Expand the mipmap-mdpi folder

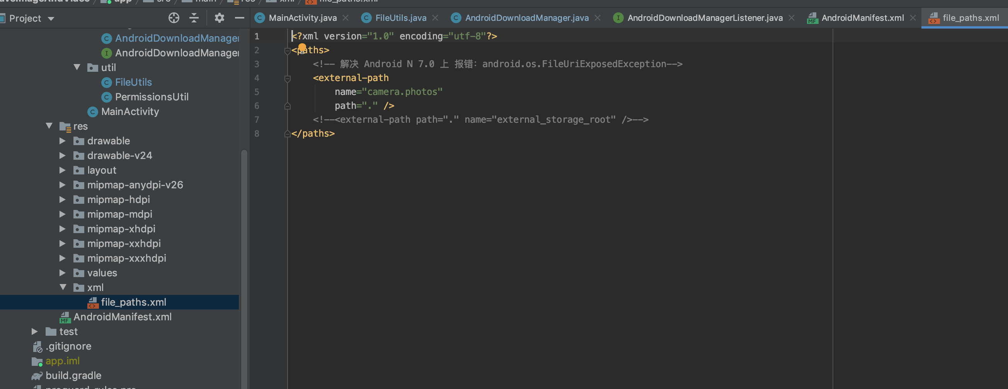pyautogui.click(x=63, y=214)
